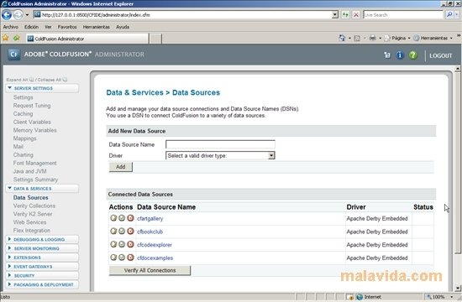
Task: Click the Add to Favorites icon
Action: [x=17, y=38]
